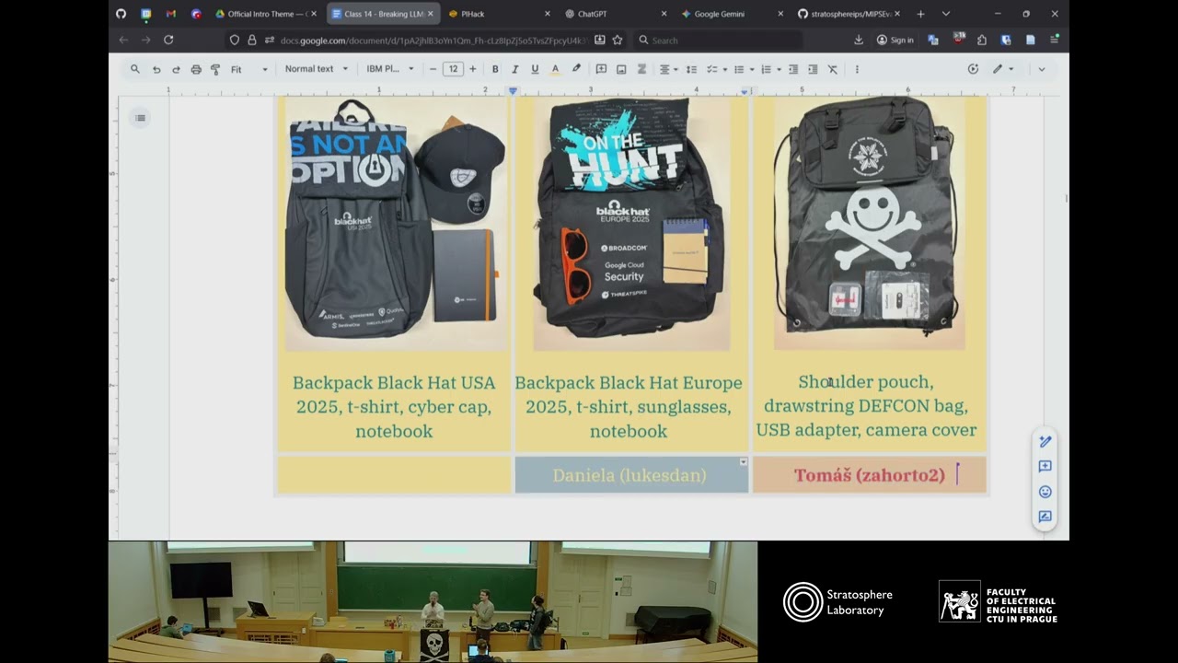Increase font size with plus button
1178x663 pixels.
pyautogui.click(x=473, y=69)
